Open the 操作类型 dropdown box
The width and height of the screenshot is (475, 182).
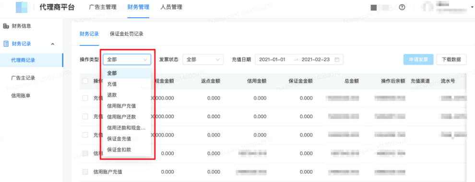[x=127, y=59]
